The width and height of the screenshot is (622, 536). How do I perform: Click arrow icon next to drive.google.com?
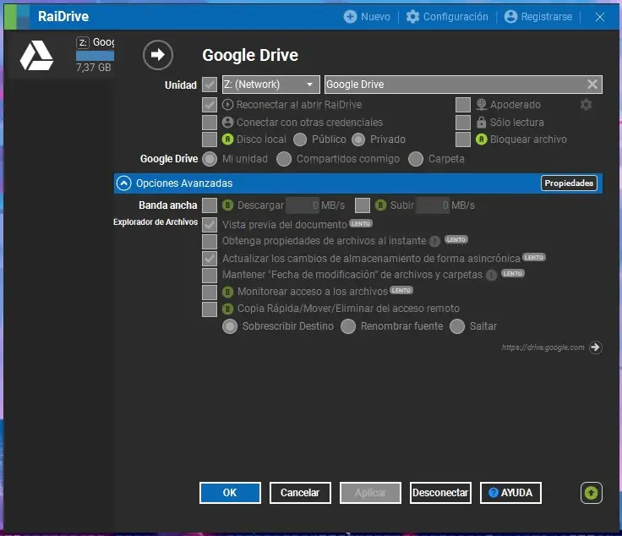(596, 347)
